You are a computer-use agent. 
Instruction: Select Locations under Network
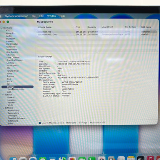click(12, 100)
